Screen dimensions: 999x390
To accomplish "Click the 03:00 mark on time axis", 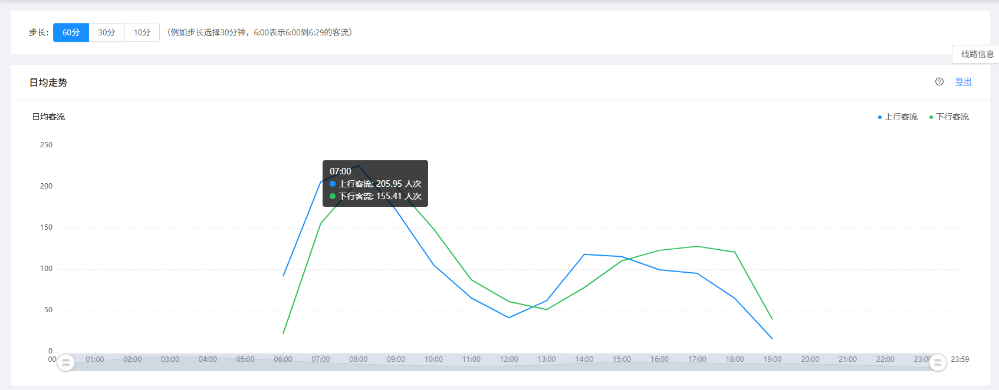I will pos(170,359).
